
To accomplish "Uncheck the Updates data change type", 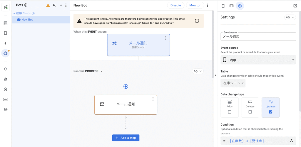I will 270,112.
